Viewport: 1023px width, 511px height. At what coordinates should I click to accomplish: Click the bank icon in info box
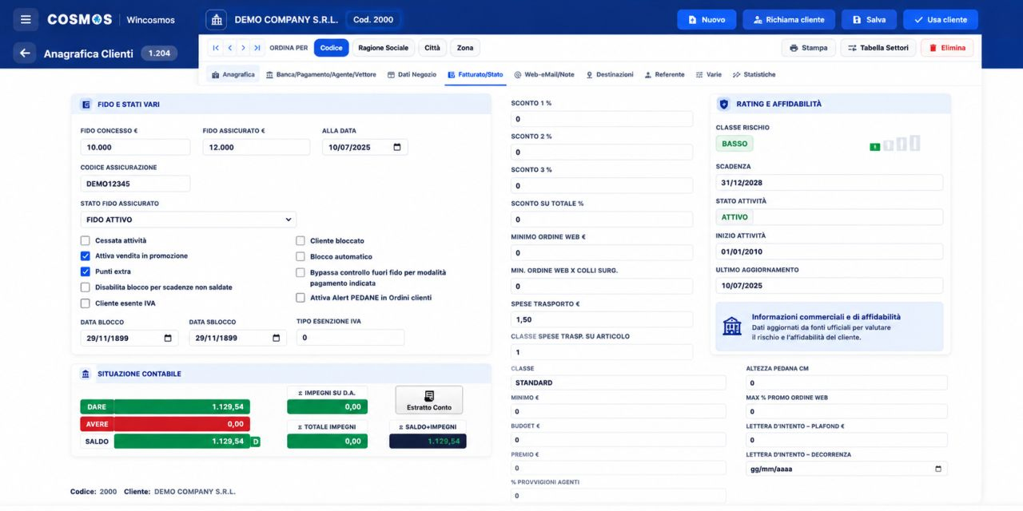click(731, 326)
